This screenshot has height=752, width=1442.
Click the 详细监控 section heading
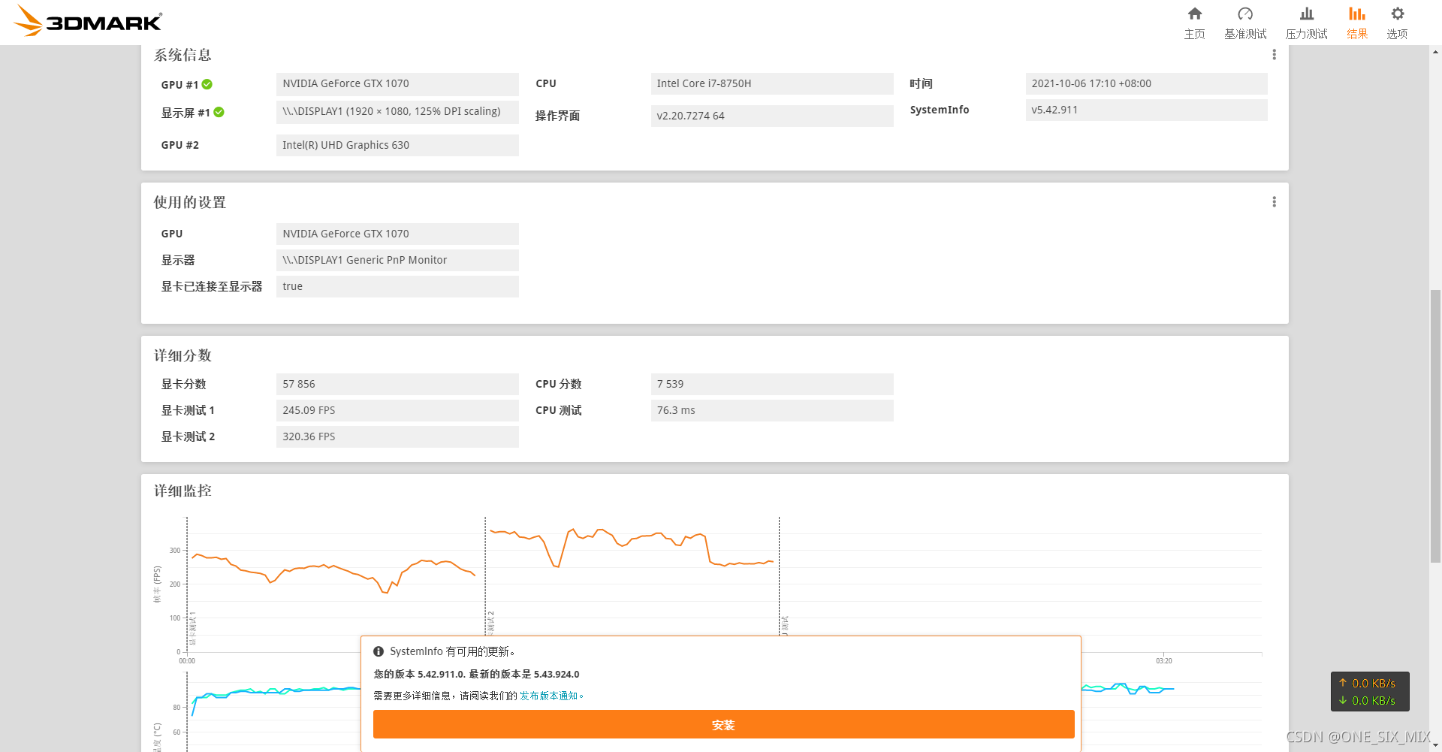click(183, 491)
